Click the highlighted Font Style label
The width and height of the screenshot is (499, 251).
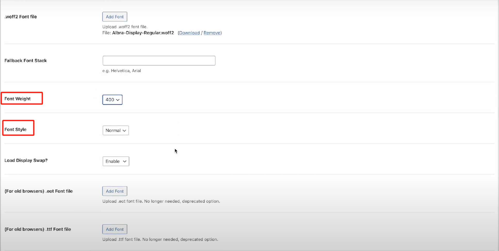pos(15,129)
